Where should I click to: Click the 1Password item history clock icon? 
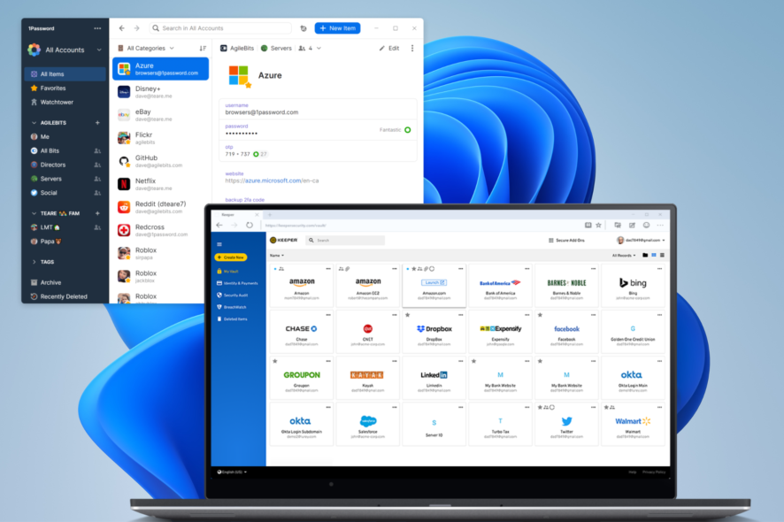pos(303,28)
